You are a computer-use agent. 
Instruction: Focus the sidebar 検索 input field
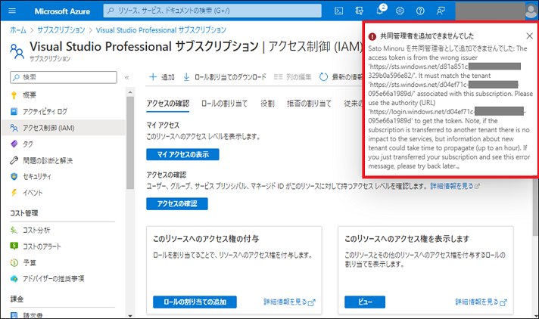click(x=64, y=77)
